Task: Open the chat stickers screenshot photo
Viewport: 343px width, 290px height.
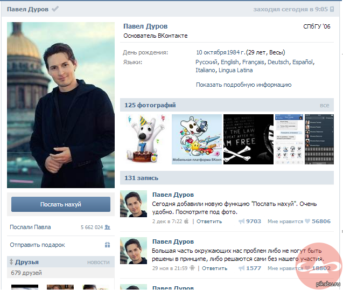Action: [x=289, y=139]
